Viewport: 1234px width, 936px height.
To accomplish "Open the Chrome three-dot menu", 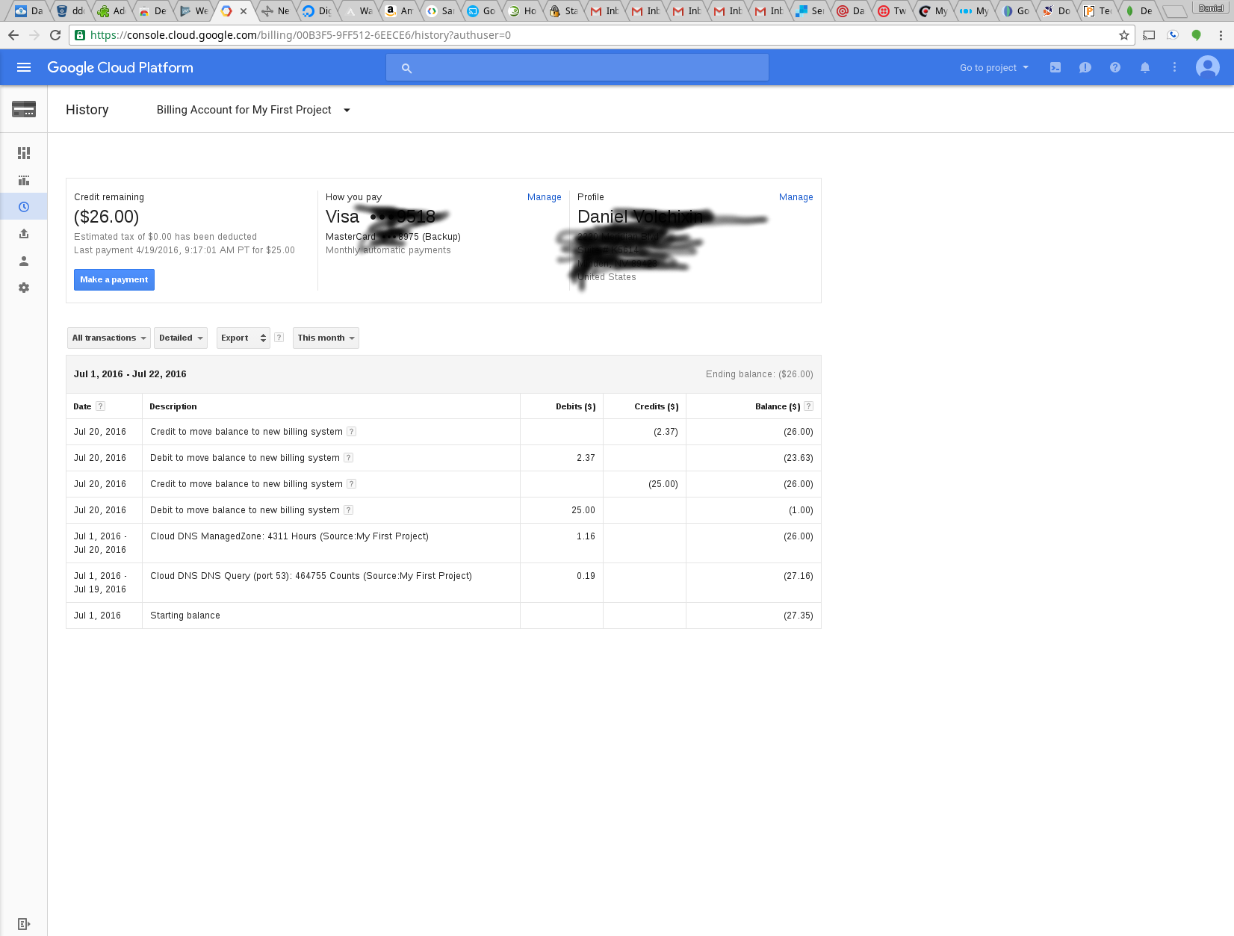I will point(1221,35).
